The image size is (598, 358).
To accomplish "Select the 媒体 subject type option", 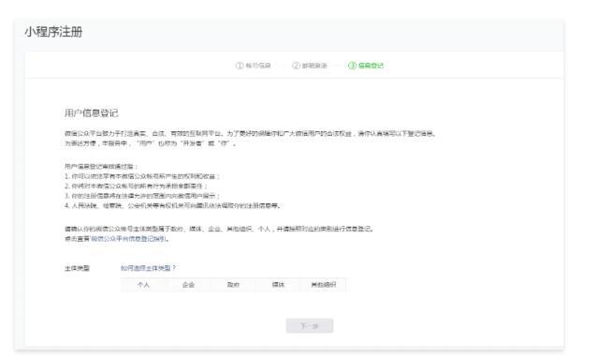I will click(x=278, y=285).
